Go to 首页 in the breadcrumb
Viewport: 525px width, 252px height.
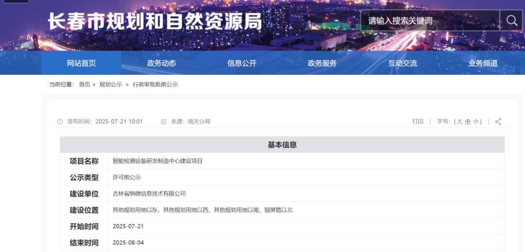tap(85, 84)
